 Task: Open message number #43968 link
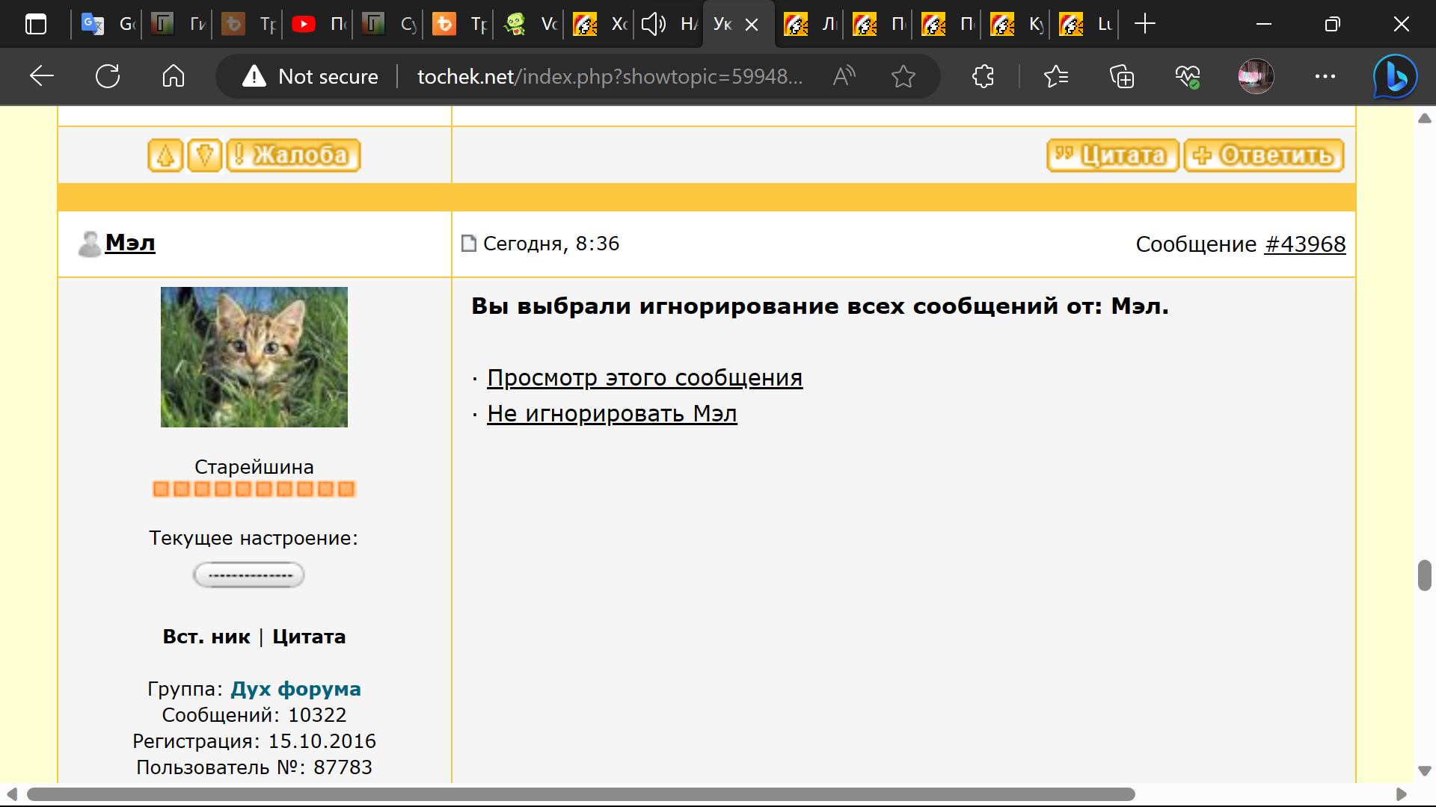(1304, 244)
